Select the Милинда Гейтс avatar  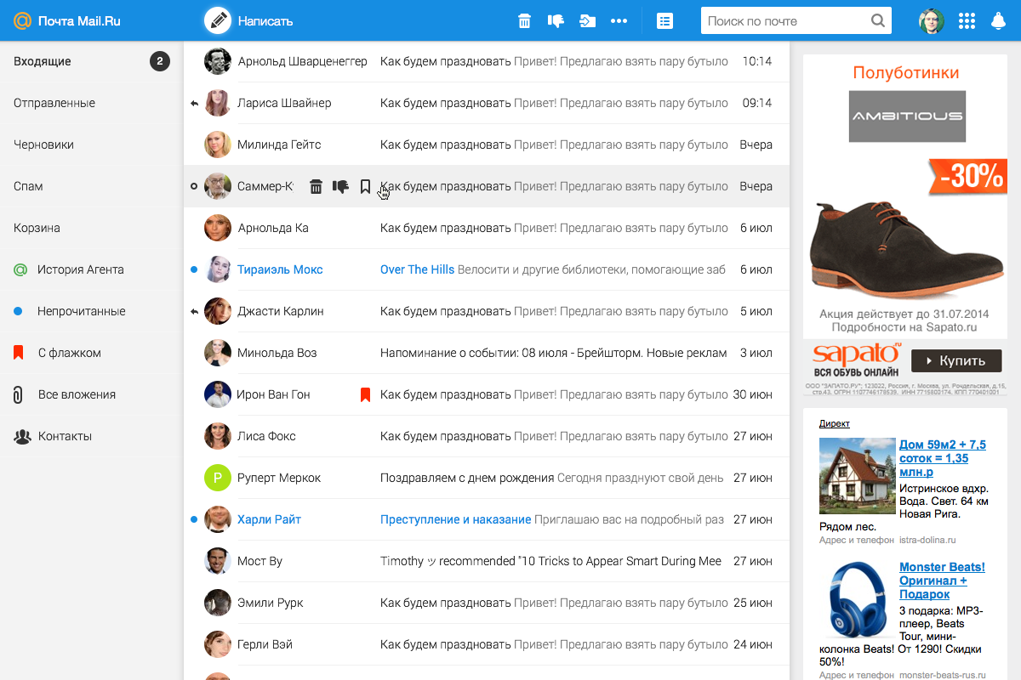click(x=218, y=144)
